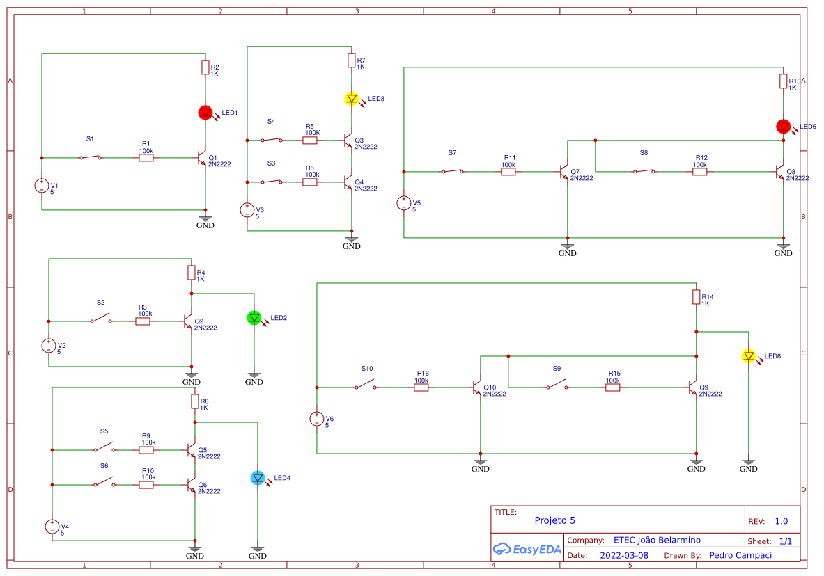Select the red LED1 symbol
This screenshot has width=824, height=576.
(206, 112)
